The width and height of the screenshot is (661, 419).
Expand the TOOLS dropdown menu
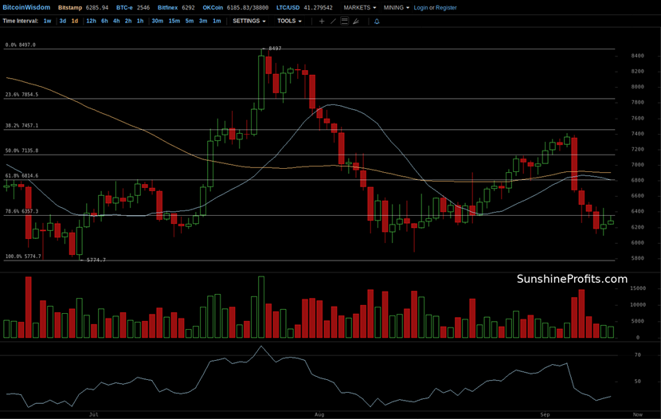point(289,22)
